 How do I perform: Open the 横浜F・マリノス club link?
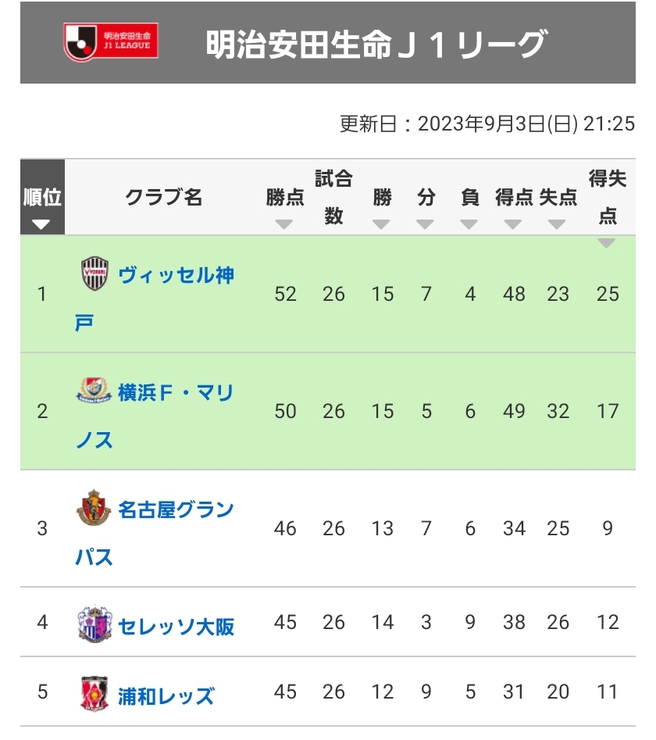[x=176, y=392]
